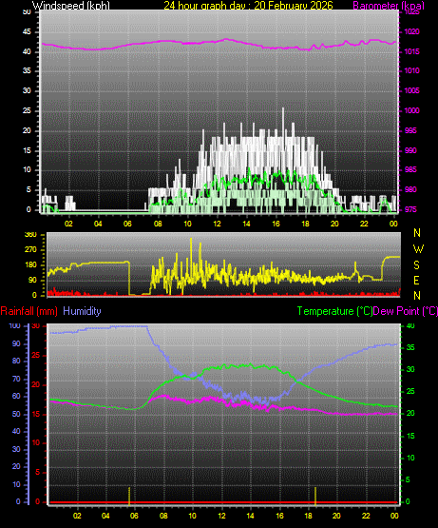
Task: Click the "100" humidity axis value
Action: pos(15,325)
